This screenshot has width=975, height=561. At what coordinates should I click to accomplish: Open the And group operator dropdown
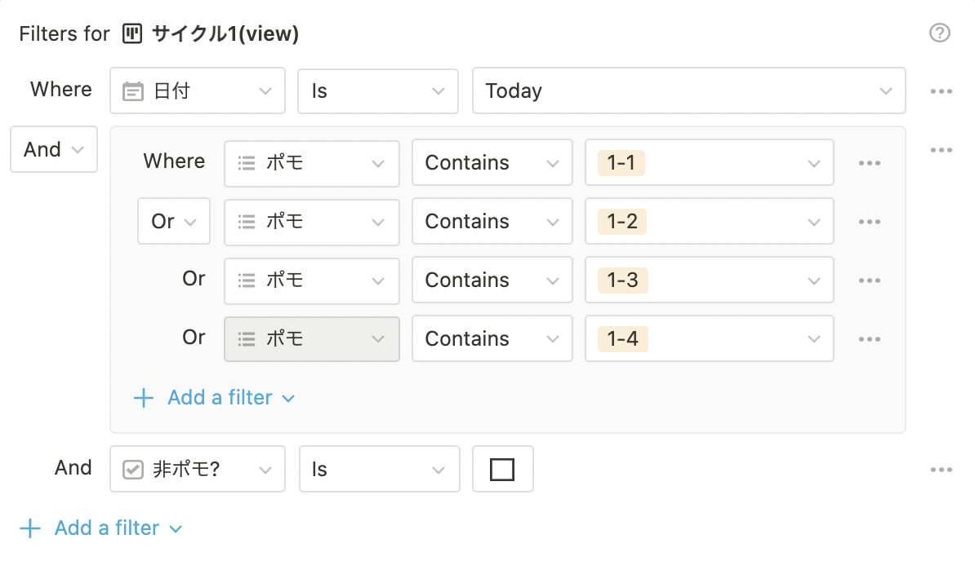point(54,150)
